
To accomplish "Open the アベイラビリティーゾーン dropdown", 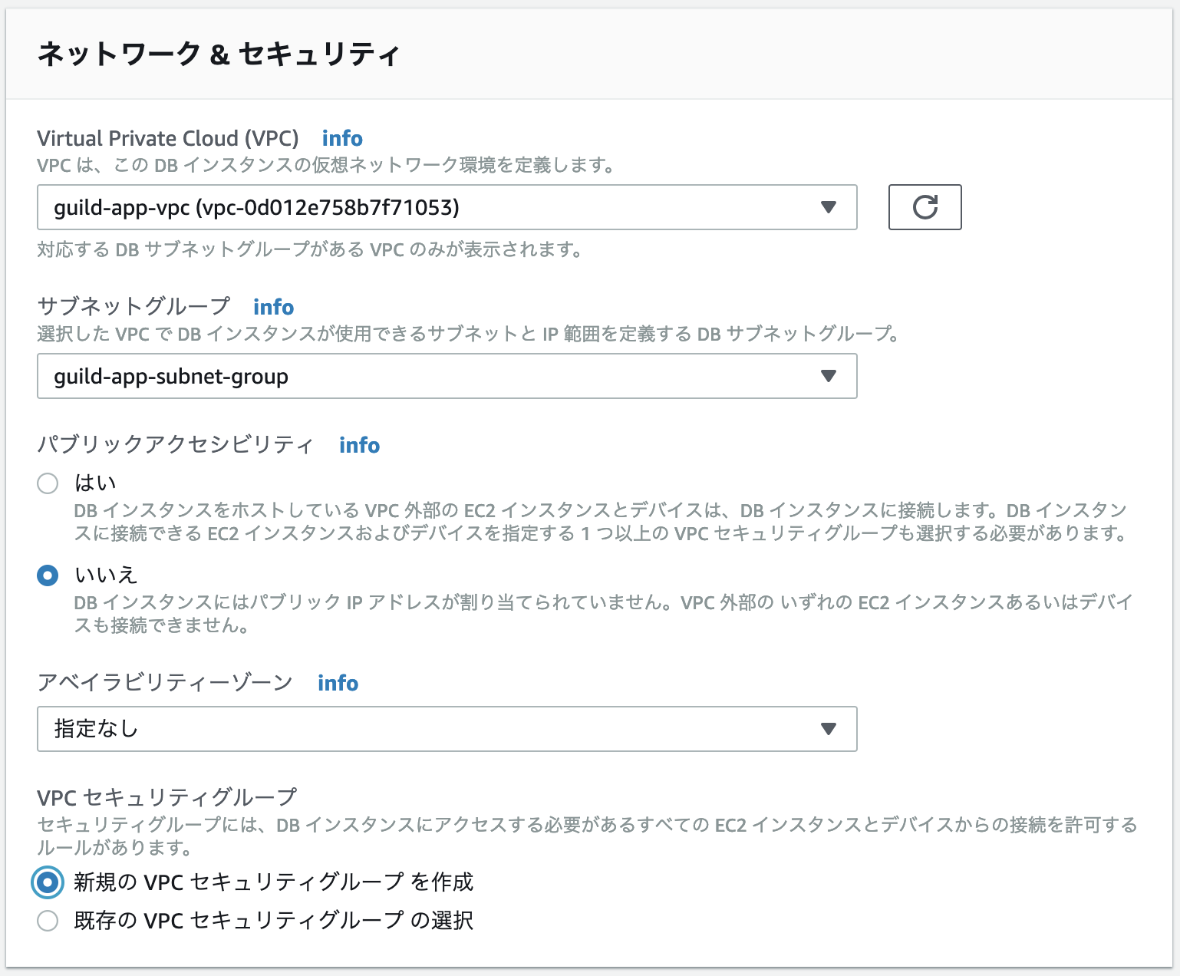I will tap(447, 729).
